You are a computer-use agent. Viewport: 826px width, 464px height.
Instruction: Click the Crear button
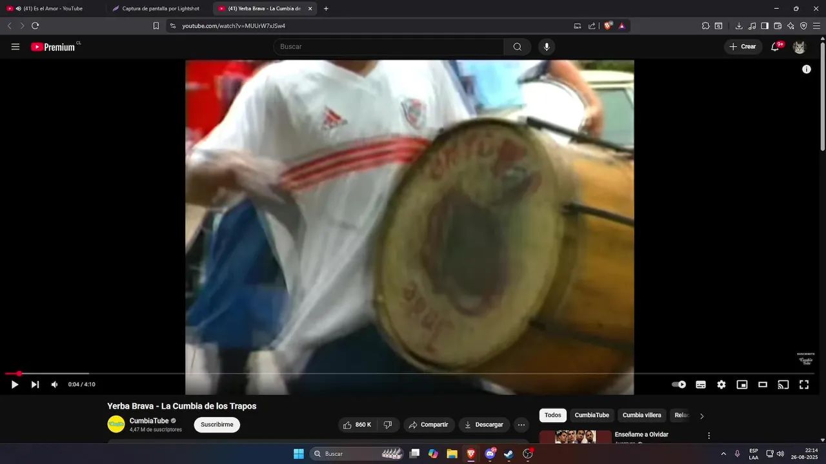coord(743,46)
